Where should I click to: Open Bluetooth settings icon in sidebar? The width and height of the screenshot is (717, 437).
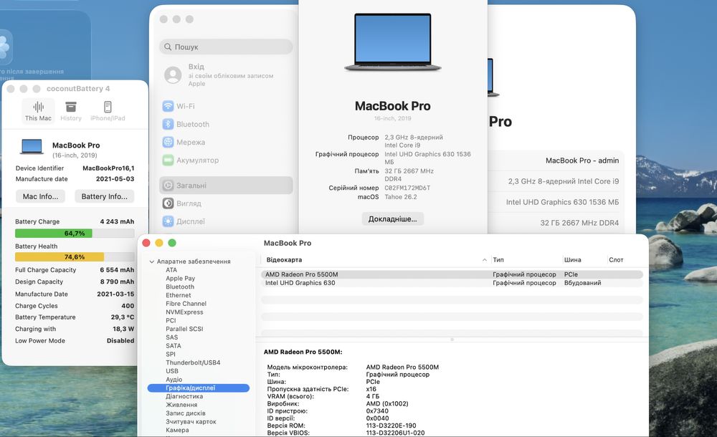(168, 124)
